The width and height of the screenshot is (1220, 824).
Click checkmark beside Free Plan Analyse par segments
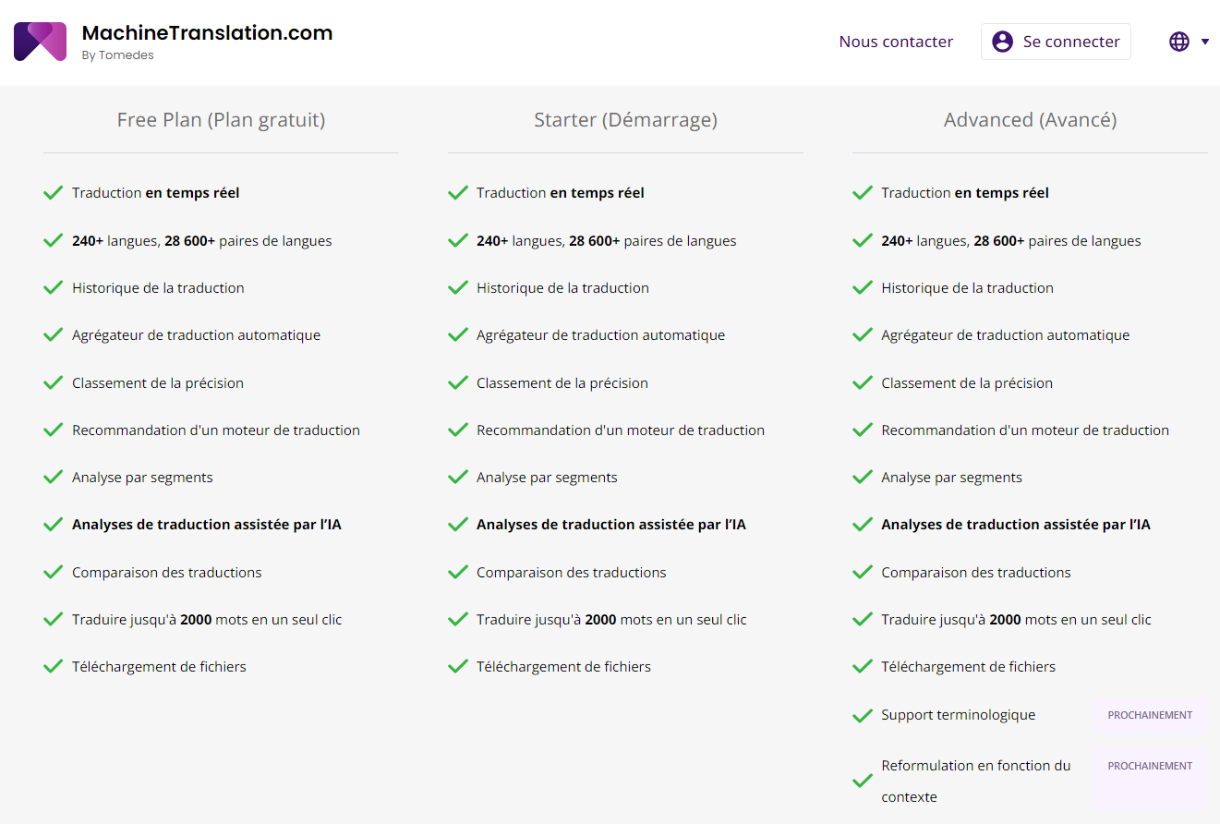54,478
